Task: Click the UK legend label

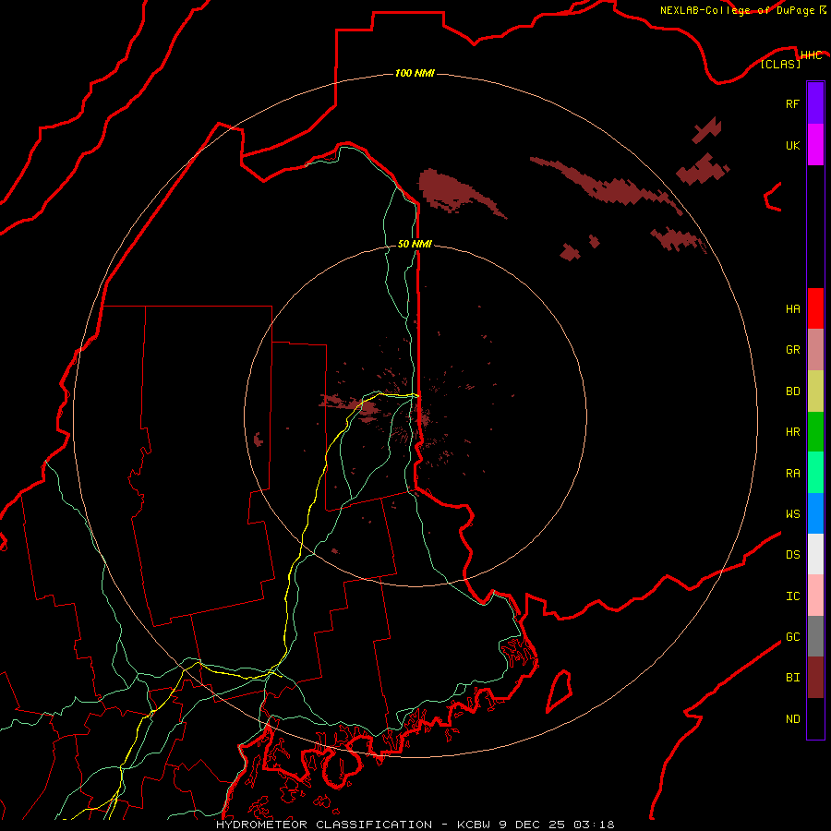Action: pos(792,145)
